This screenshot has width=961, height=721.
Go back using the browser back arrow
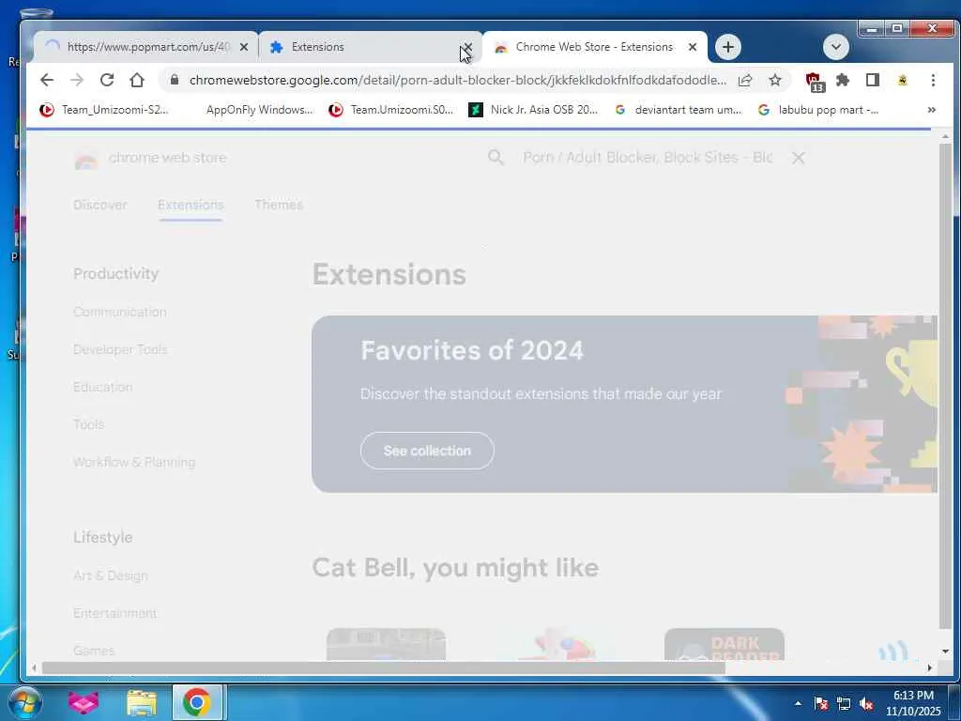(47, 80)
